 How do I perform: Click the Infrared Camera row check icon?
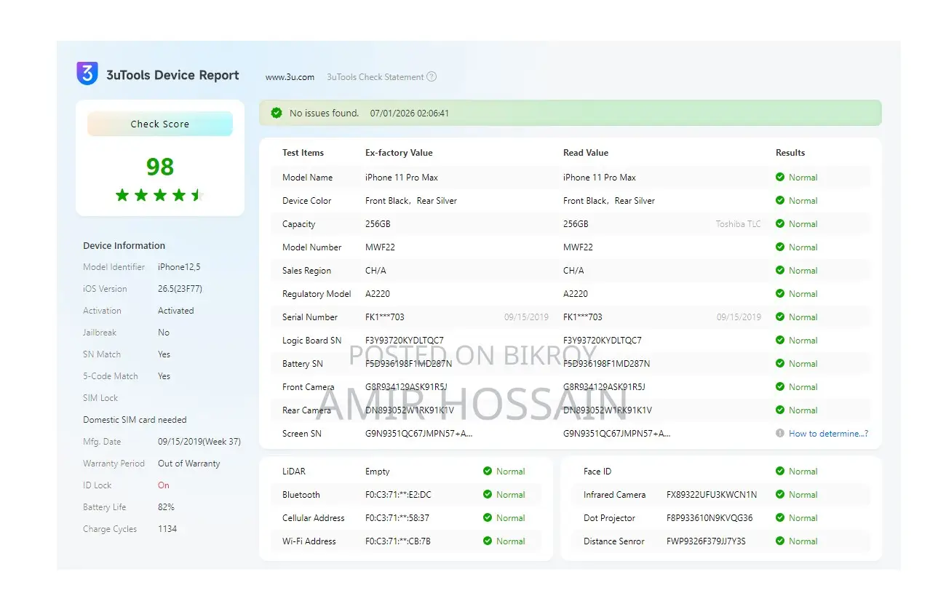780,494
